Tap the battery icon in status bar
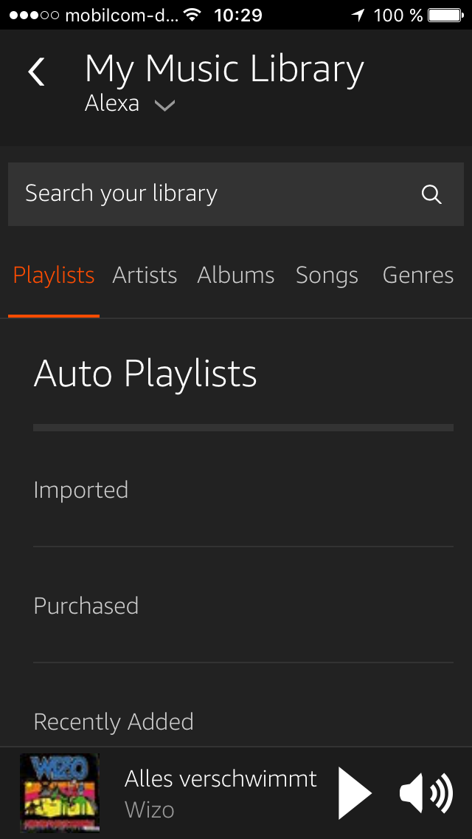472x839 pixels. [x=445, y=15]
